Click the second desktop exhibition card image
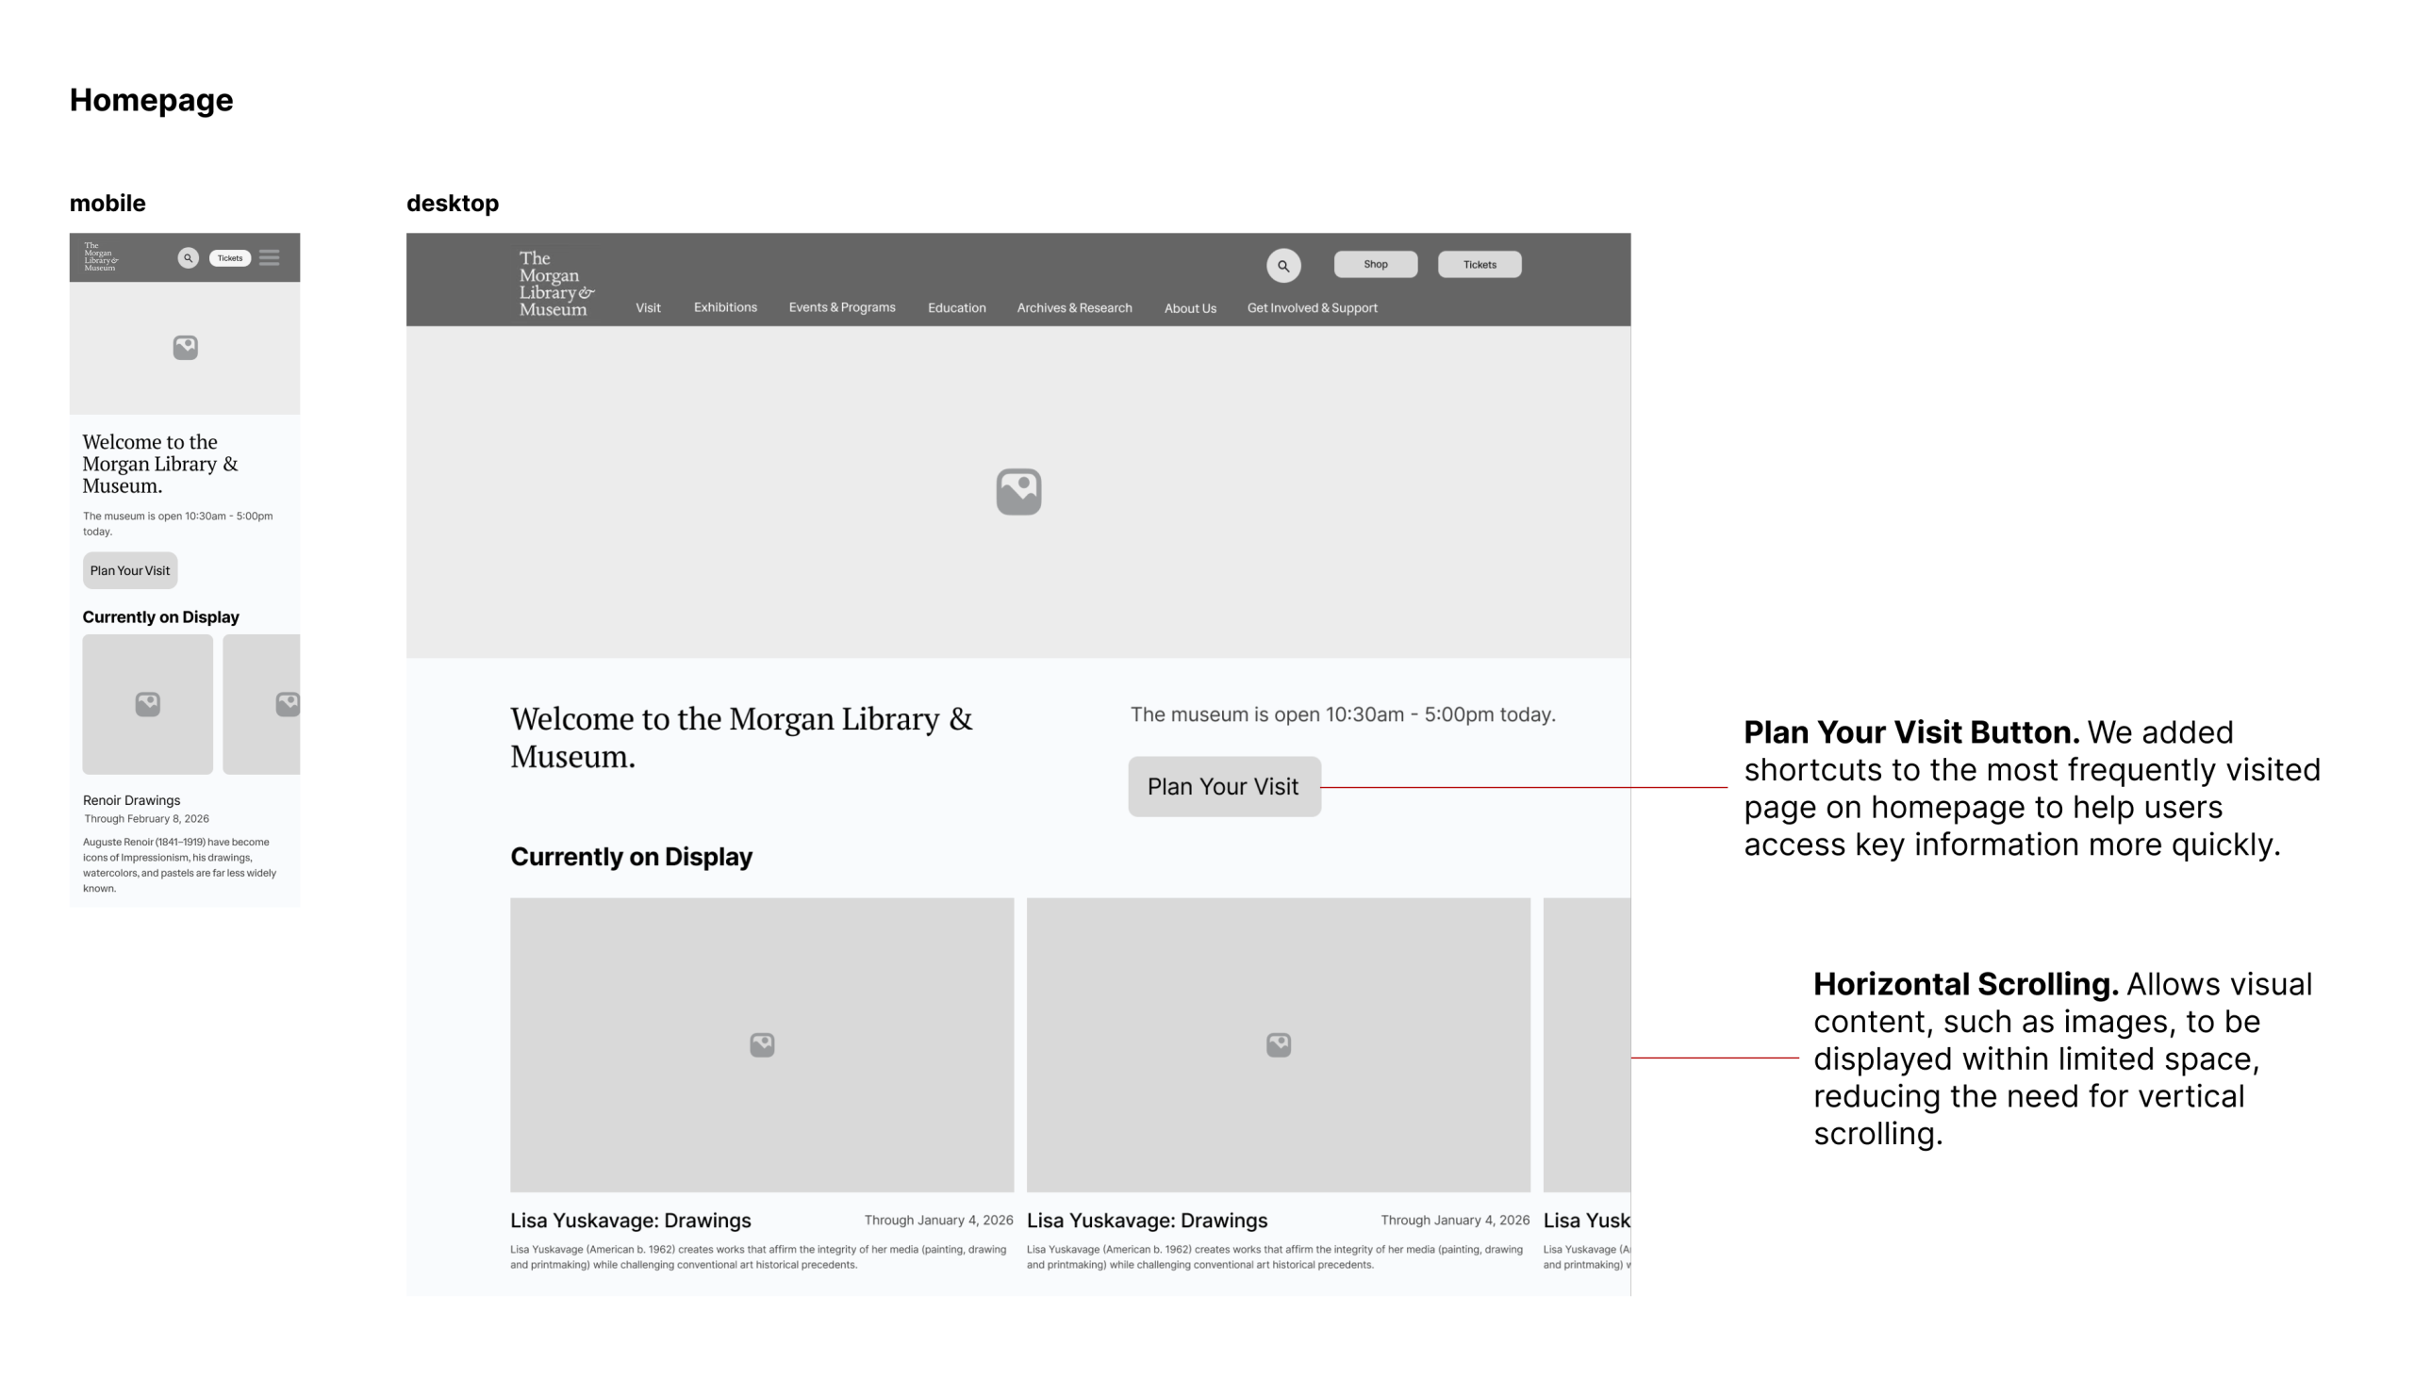 tap(1277, 1044)
